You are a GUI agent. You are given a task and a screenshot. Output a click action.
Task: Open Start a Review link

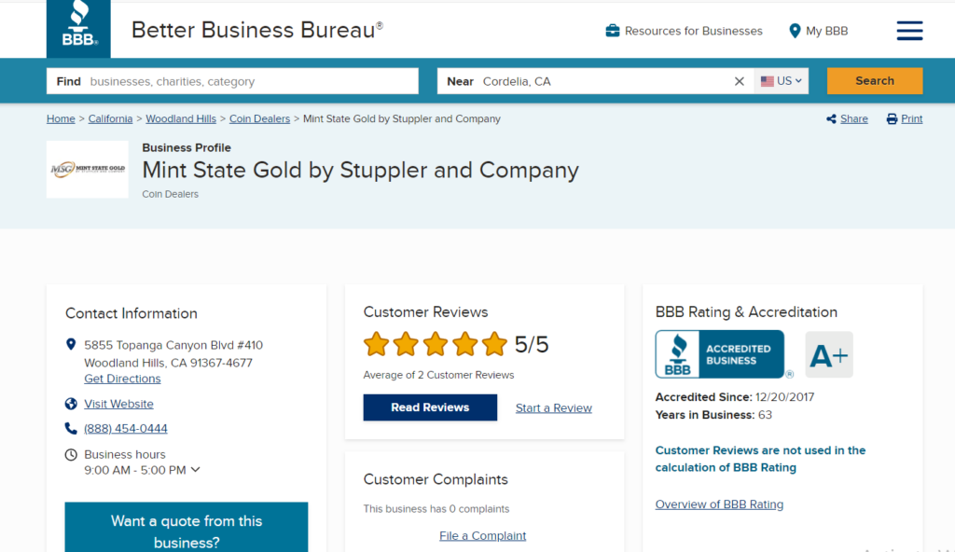tap(554, 408)
